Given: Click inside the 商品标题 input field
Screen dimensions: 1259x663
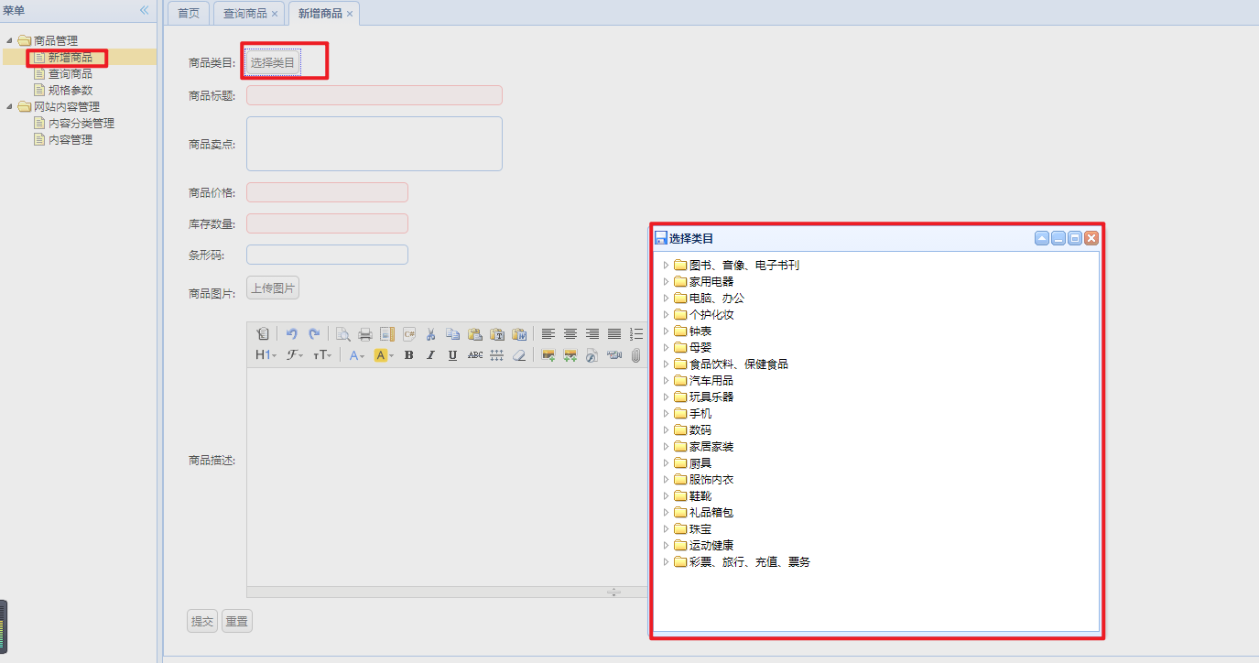Looking at the screenshot, I should (x=374, y=95).
